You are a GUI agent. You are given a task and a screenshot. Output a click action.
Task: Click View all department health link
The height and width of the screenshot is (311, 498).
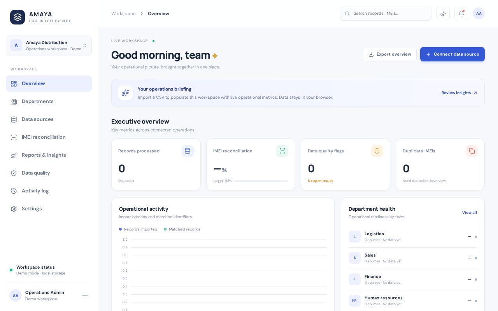click(469, 213)
